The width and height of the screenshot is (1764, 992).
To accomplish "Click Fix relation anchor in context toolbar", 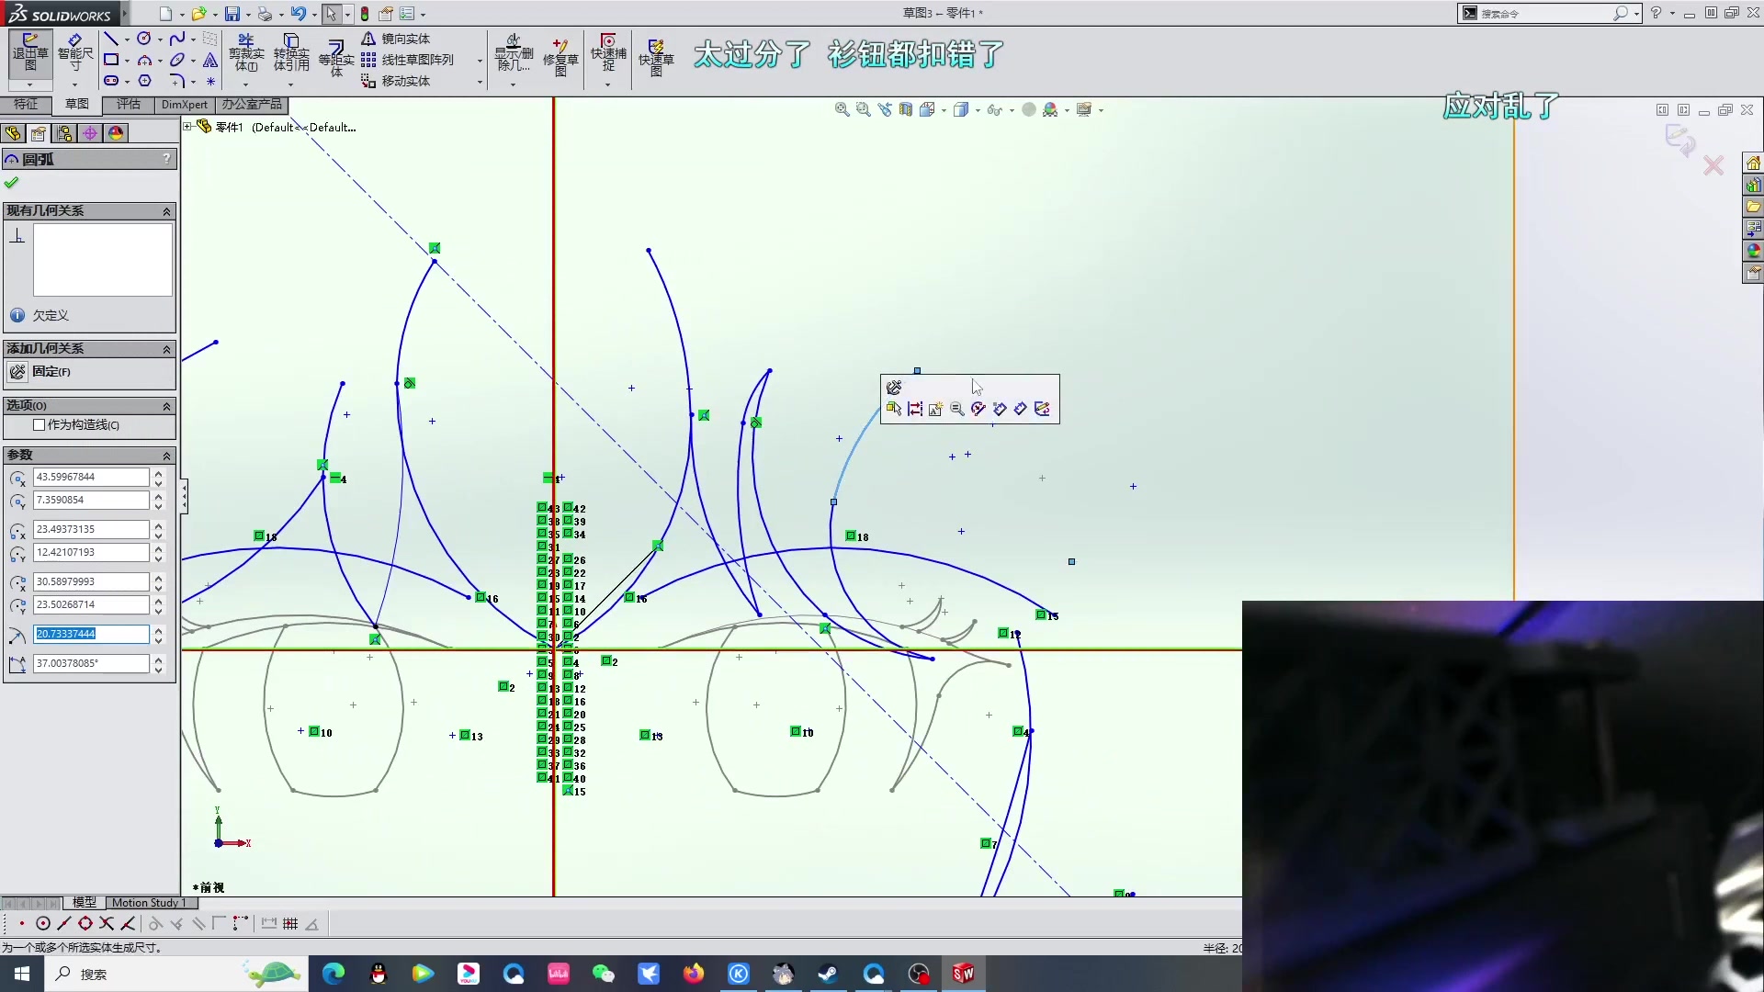I will tap(894, 388).
